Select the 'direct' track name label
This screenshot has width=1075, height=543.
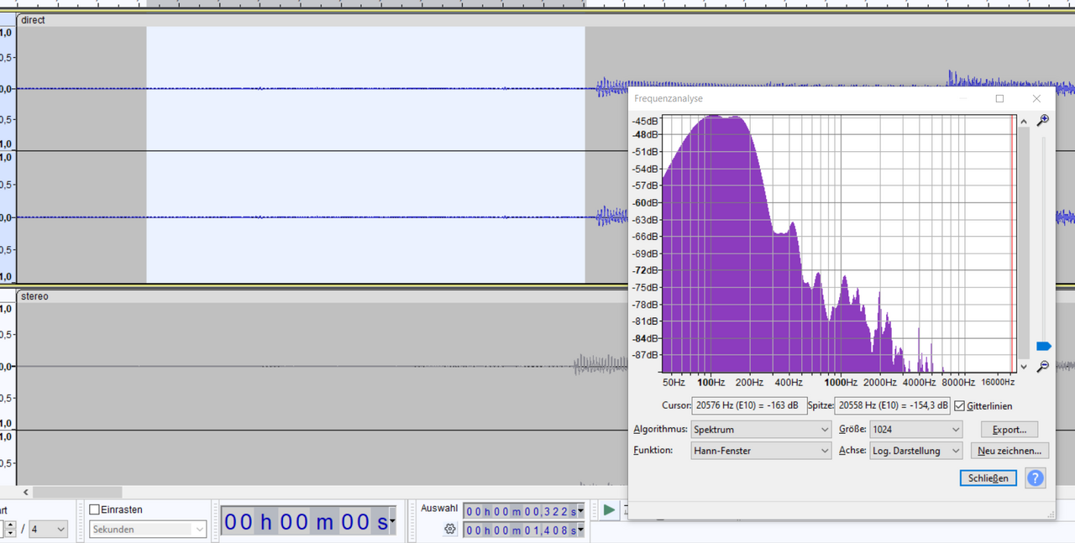pos(33,20)
